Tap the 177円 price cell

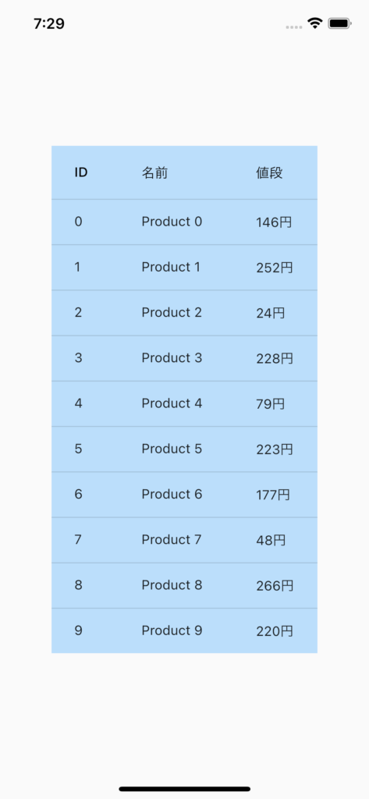coord(273,495)
